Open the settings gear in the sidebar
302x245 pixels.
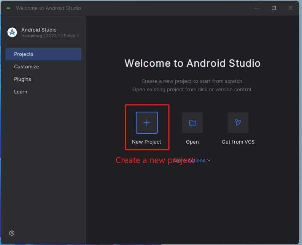12,233
